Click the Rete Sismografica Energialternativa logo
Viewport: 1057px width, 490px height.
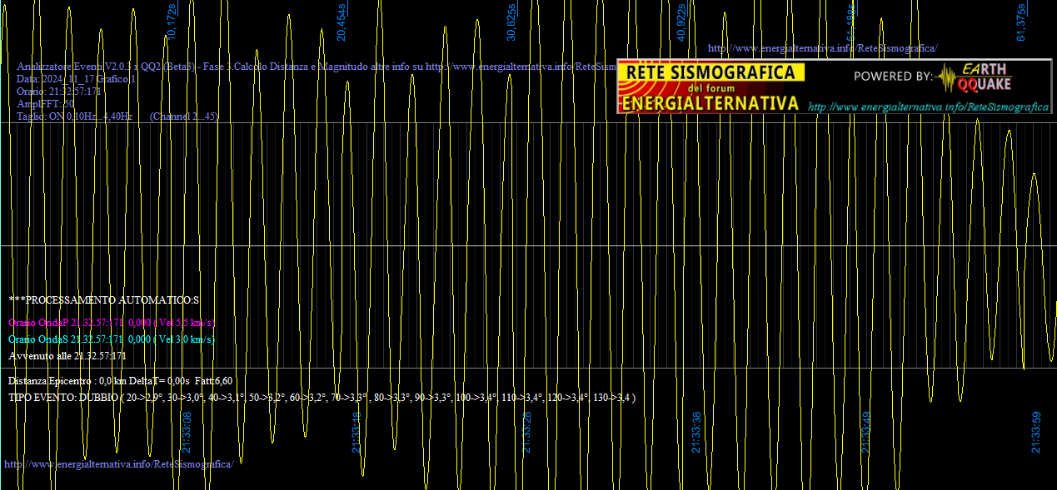(x=711, y=87)
